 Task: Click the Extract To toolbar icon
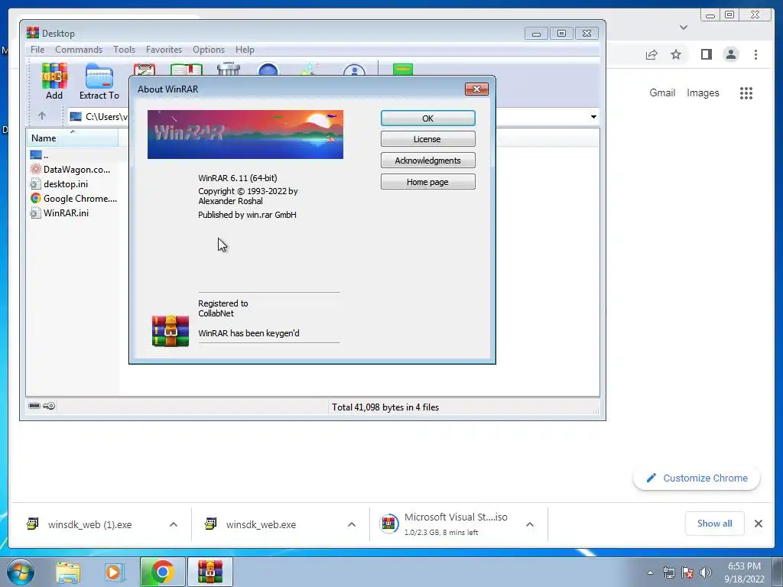[x=99, y=81]
